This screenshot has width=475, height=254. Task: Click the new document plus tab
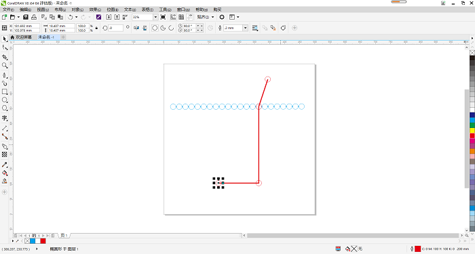click(63, 37)
